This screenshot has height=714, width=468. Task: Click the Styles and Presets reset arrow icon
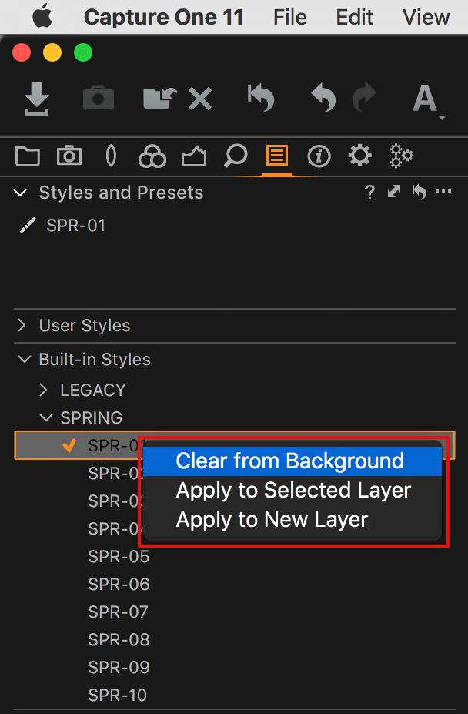pos(420,192)
